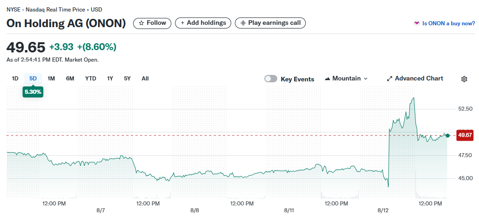This screenshot has height=217, width=479.
Task: Click the red 49.67 price label
Action: [465, 135]
